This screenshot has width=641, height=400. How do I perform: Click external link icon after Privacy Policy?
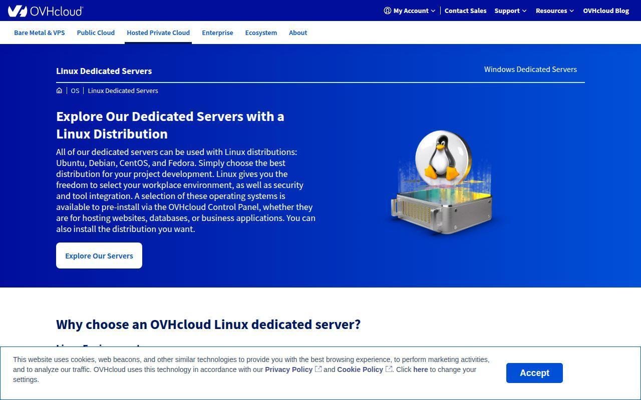(x=318, y=369)
